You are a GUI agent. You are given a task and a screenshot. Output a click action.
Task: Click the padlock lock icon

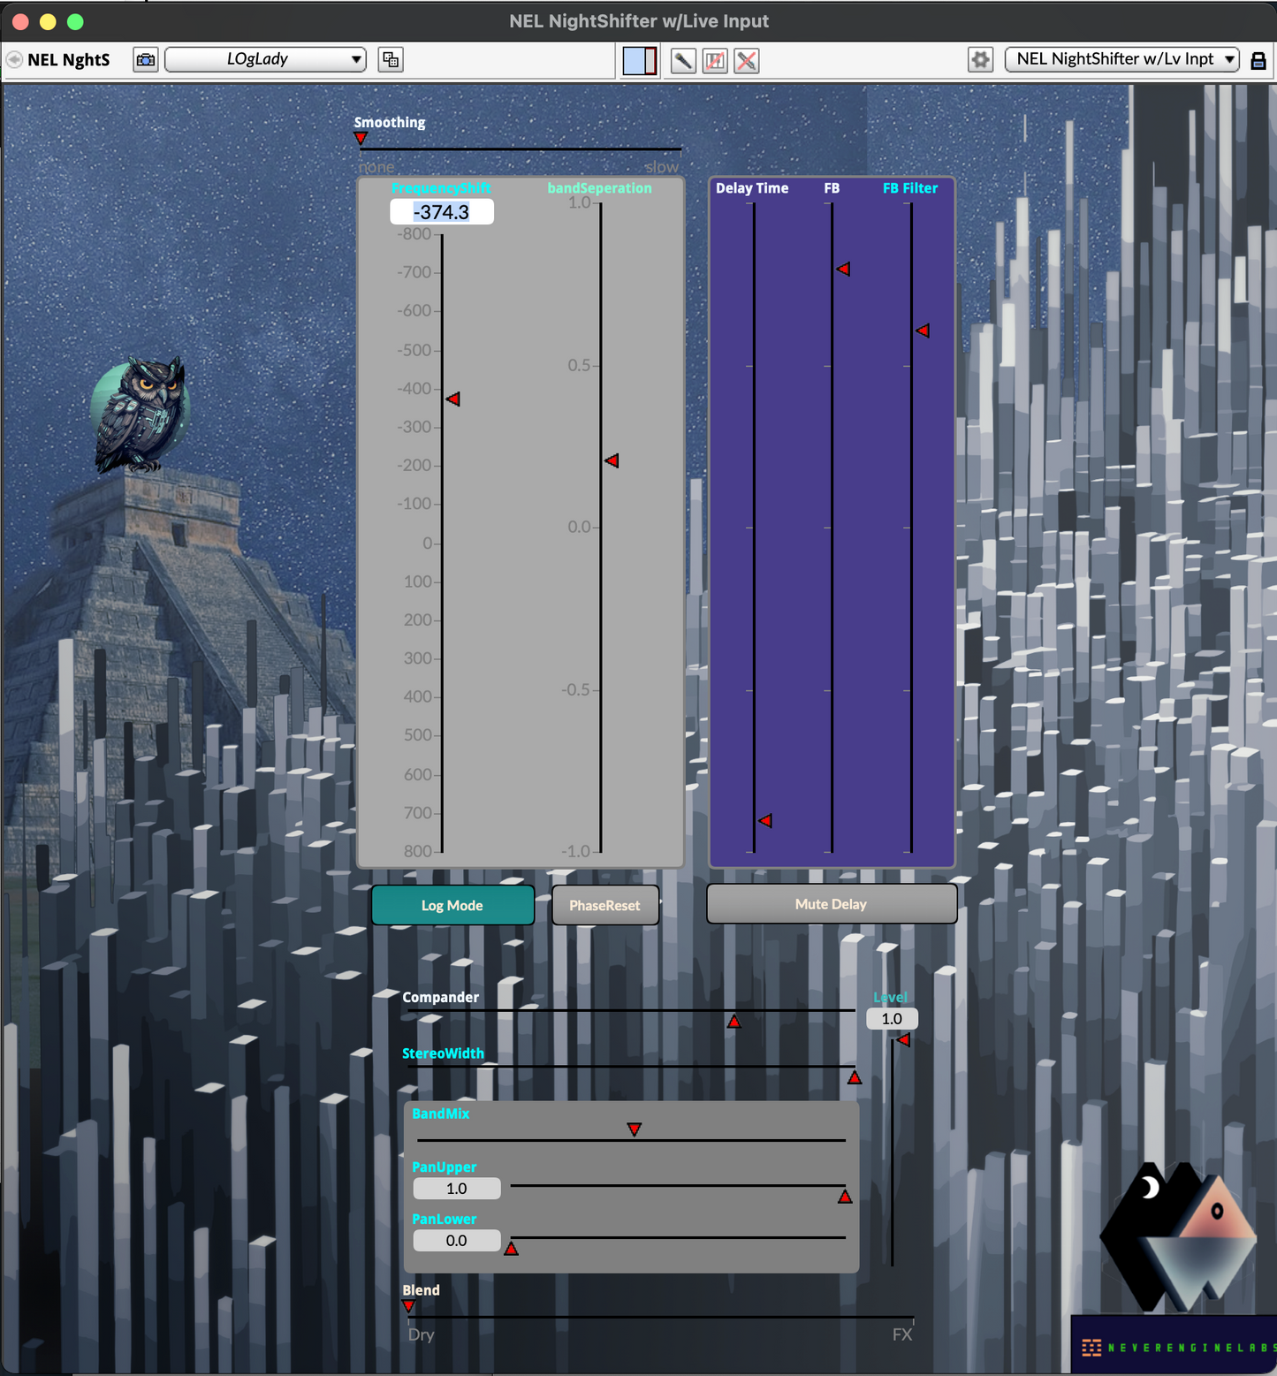(x=1258, y=60)
